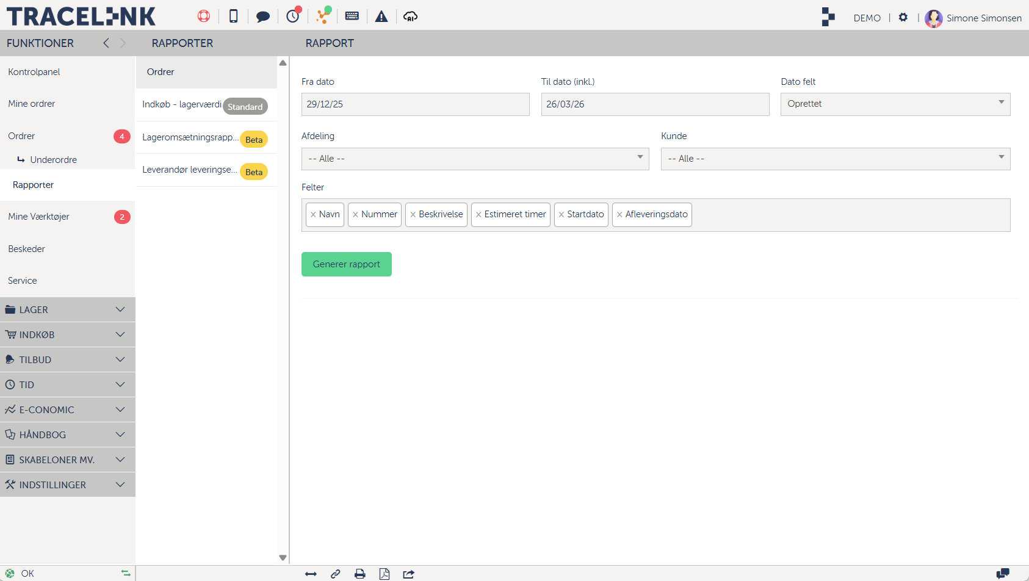Open Mine Værktøjer in sidebar
This screenshot has height=581, width=1029.
pos(39,217)
